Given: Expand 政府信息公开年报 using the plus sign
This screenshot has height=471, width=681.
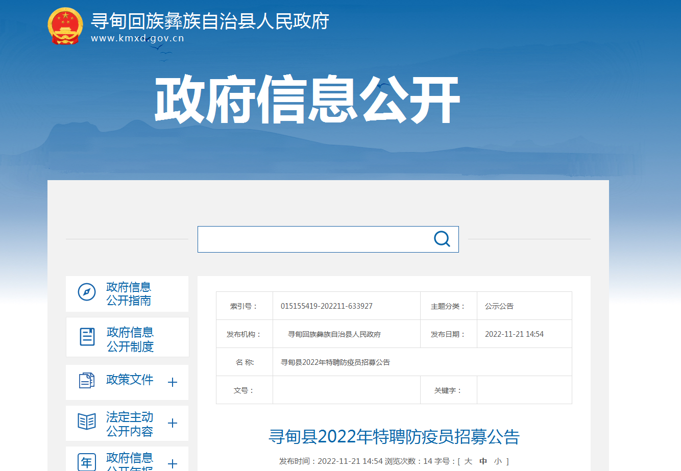Looking at the screenshot, I should point(173,463).
